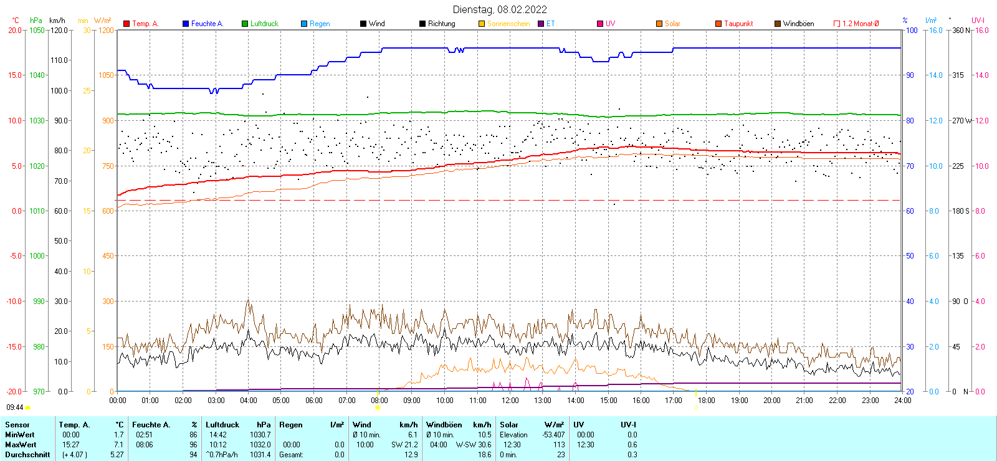Viewport: 997px width, 461px height.
Task: Toggle the 1.2 Monat-Ø hollow legend box
Action: [837, 24]
